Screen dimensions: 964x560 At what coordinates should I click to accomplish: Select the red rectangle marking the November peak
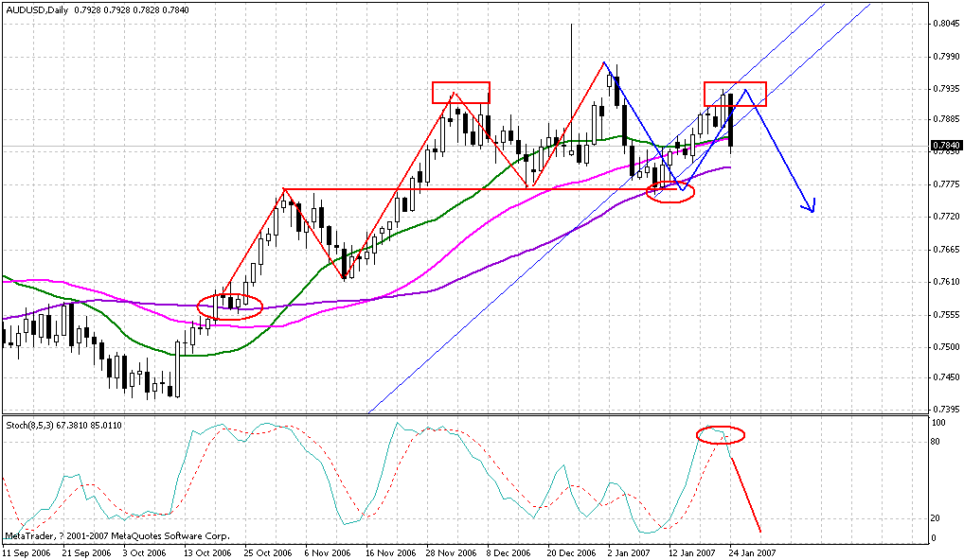[459, 92]
